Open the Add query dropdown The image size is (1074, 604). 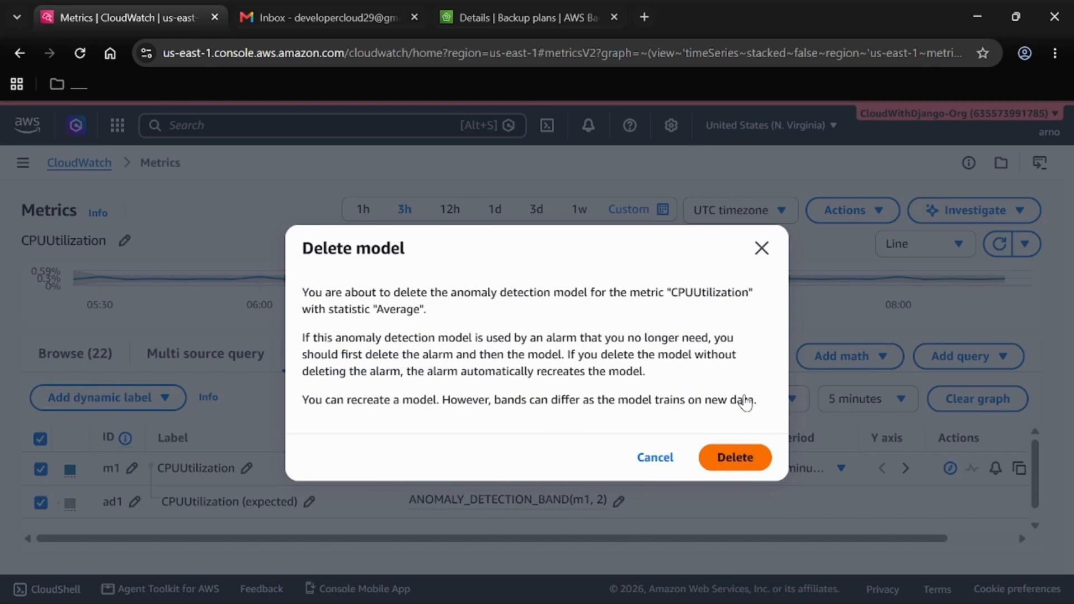point(968,356)
